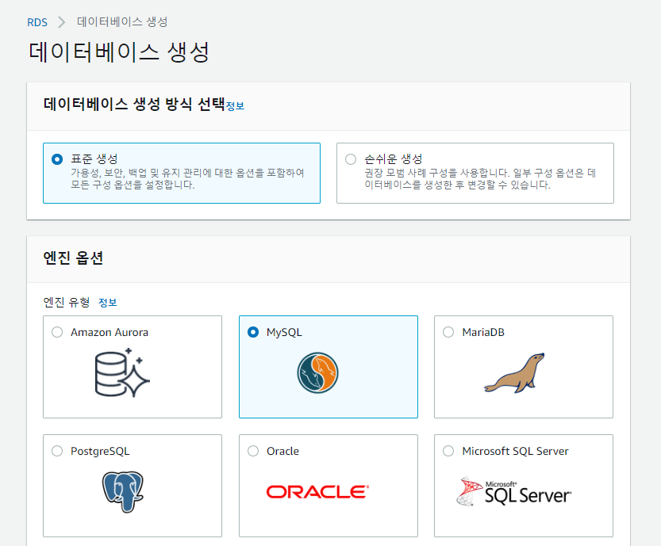661x546 pixels.
Task: Click the Amazon Aurora database icon
Action: point(122,372)
